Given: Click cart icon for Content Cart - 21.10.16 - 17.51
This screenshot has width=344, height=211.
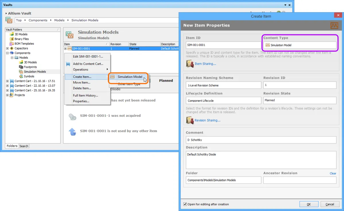Looking at the screenshot, I should (x=12, y=81).
